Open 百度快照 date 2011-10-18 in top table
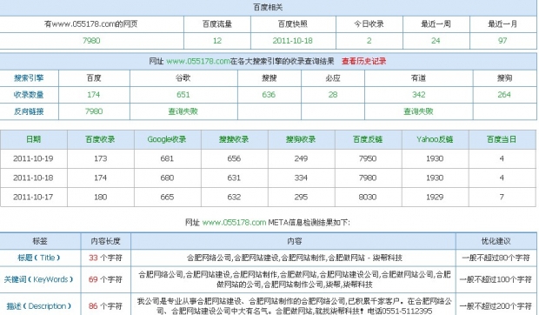 292,41
